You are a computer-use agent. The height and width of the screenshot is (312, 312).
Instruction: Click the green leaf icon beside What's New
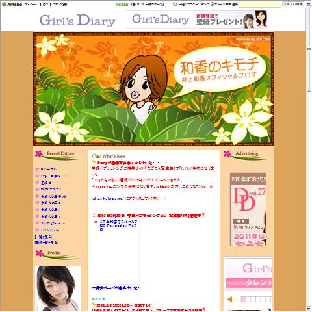tap(96, 156)
